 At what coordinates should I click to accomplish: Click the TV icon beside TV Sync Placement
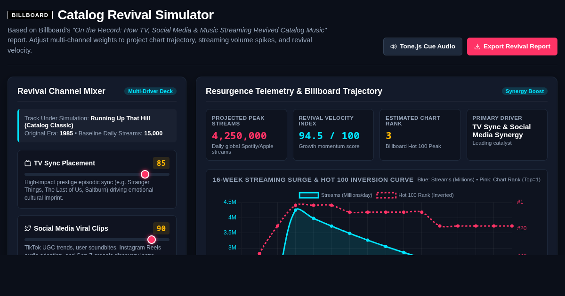28,163
